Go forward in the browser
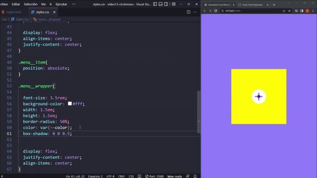 click(210, 11)
